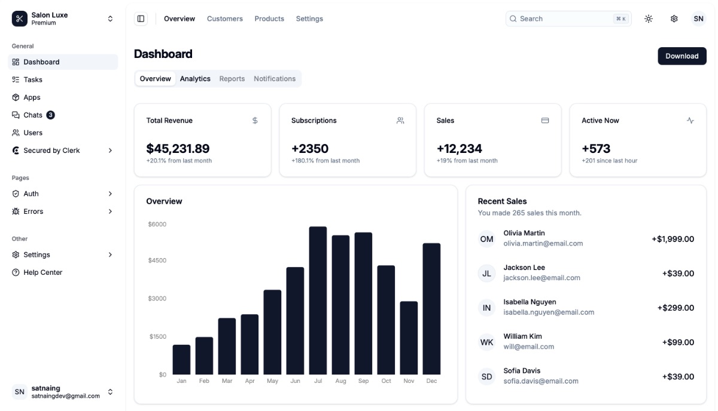718x411 pixels.
Task: Open Tasks from the sidebar
Action: coord(33,79)
